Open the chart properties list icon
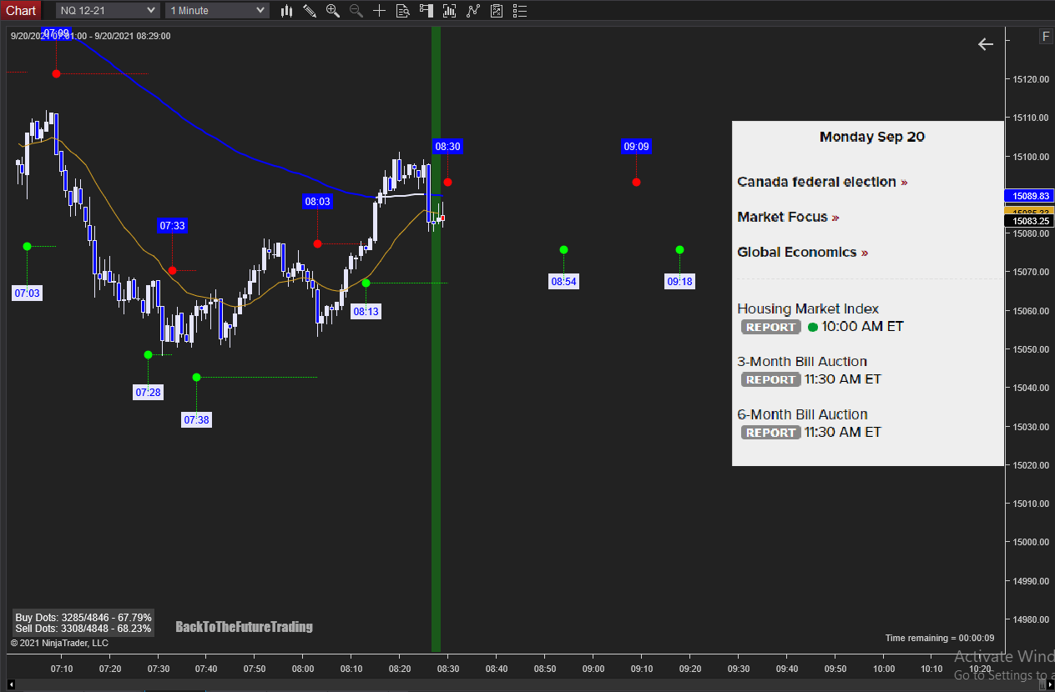The height and width of the screenshot is (692, 1055). click(520, 11)
